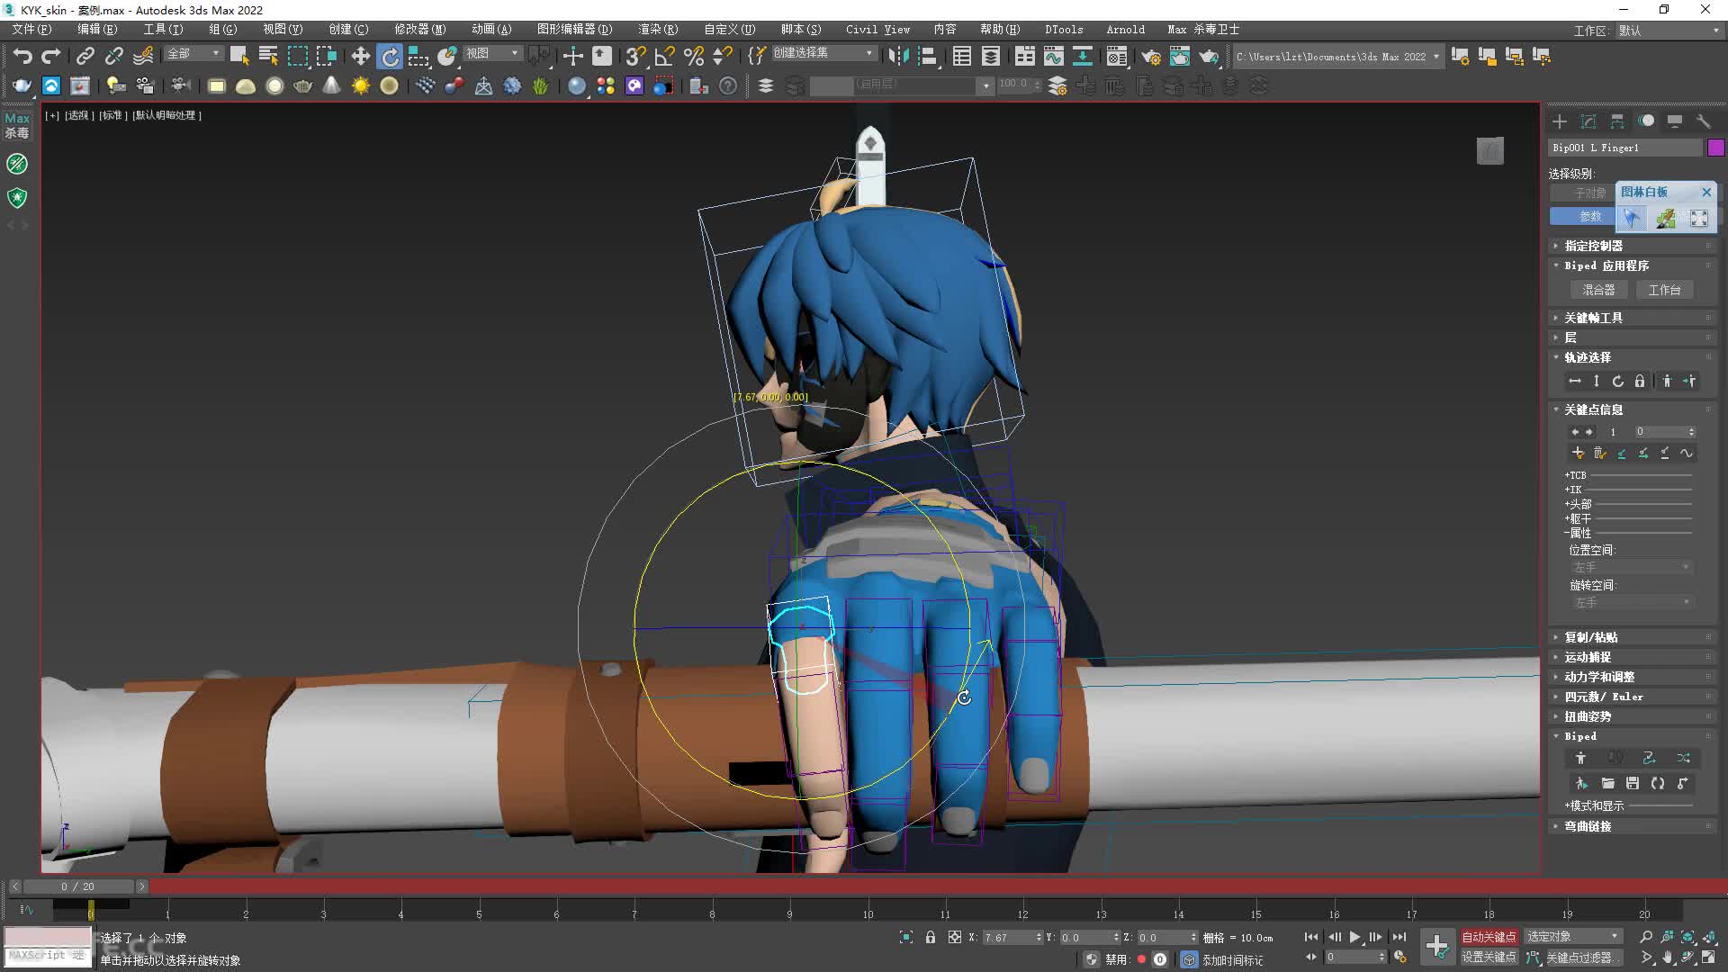Open the 创建选择集 dropdown
The height and width of the screenshot is (972, 1728).
pos(823,53)
